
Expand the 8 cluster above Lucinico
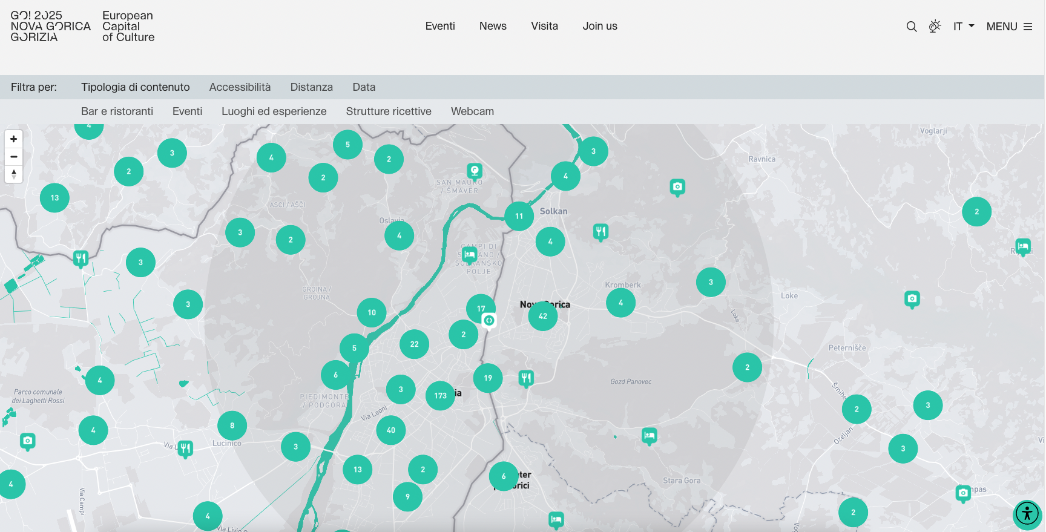[232, 425]
